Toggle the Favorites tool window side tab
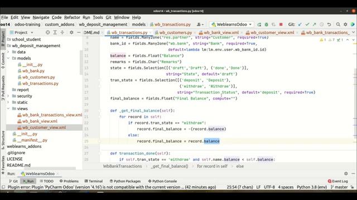Viewport: 357px width, 200px height. (3, 165)
